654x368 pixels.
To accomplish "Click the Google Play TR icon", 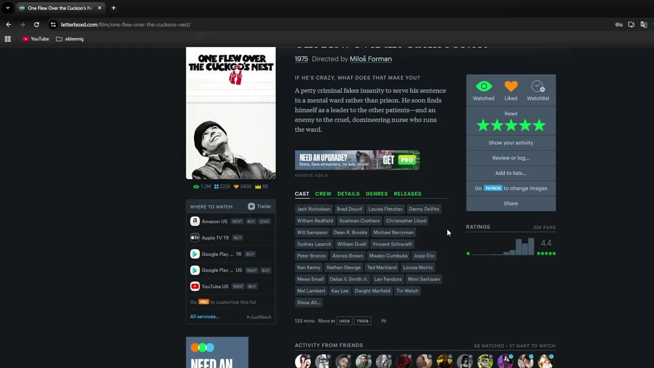I will (x=195, y=254).
